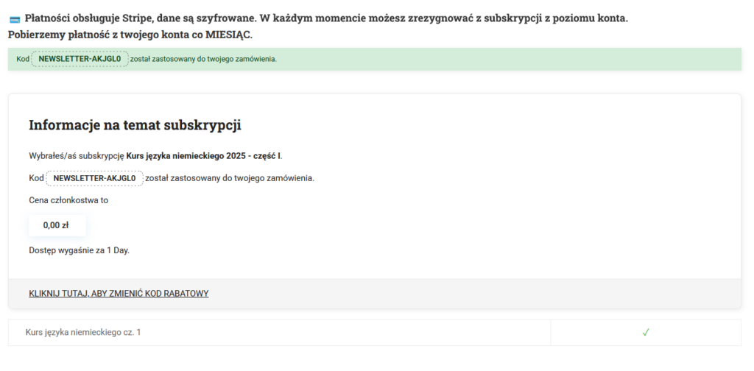The image size is (754, 371).
Task: Click the Kod label in green banner
Action: (x=23, y=59)
